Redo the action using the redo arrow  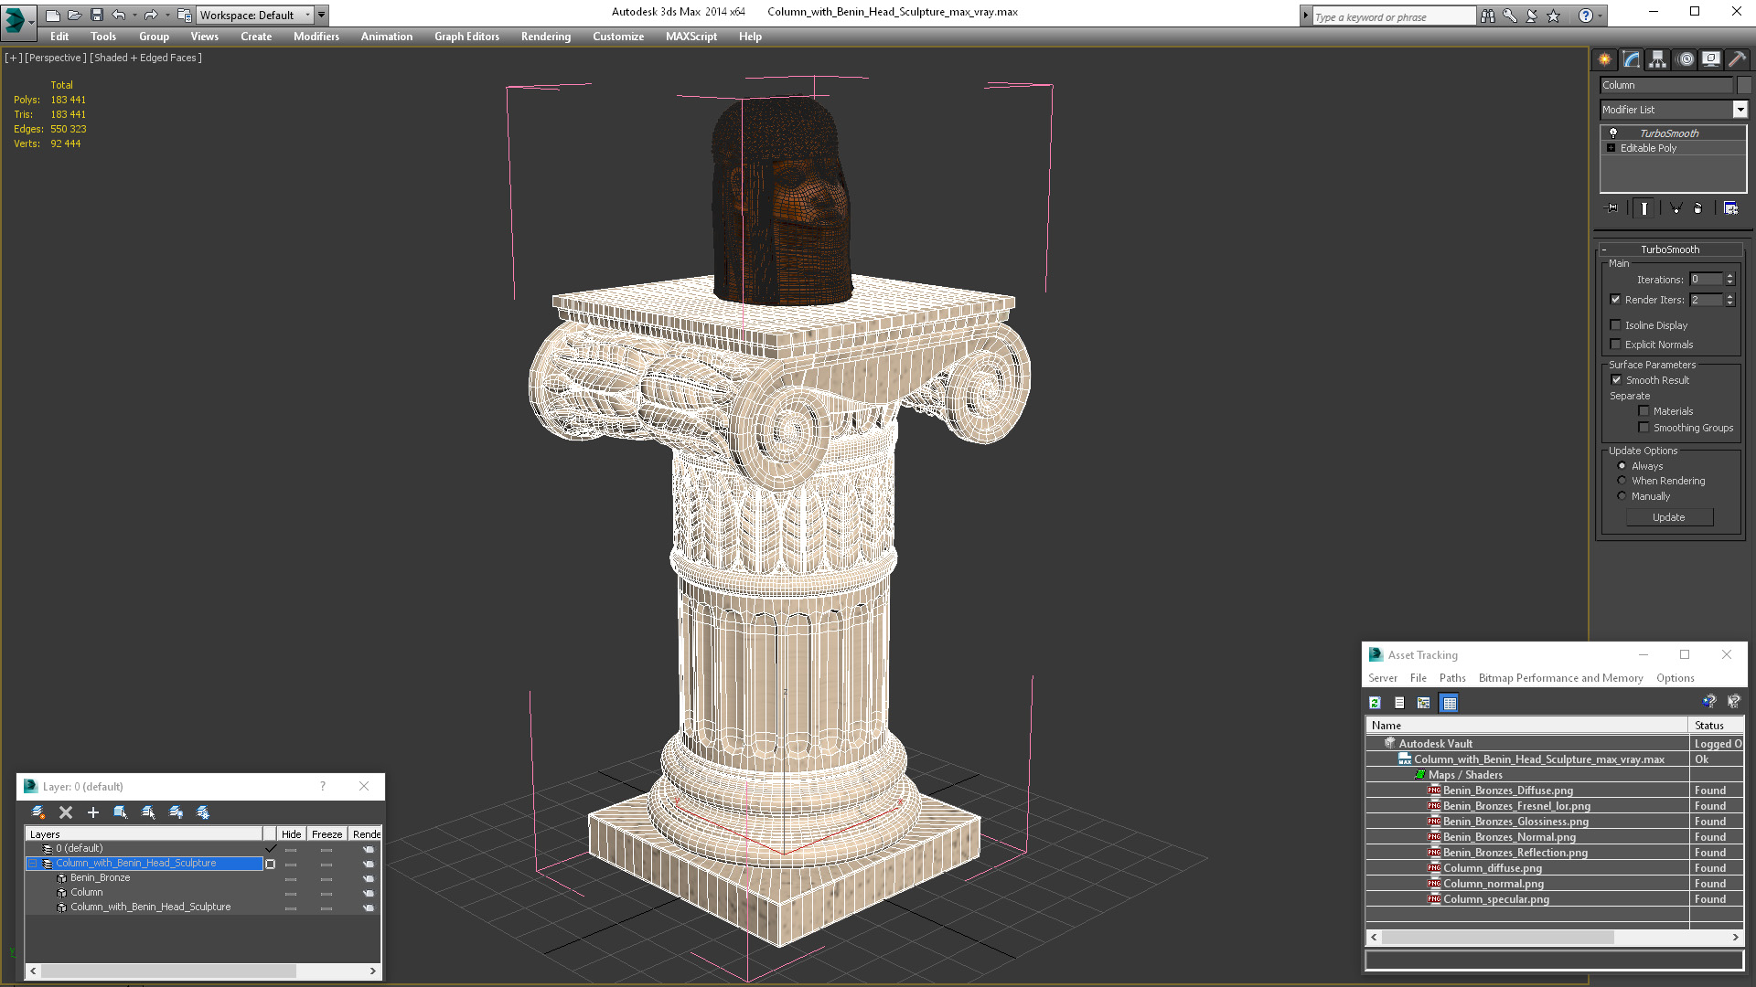pos(151,15)
